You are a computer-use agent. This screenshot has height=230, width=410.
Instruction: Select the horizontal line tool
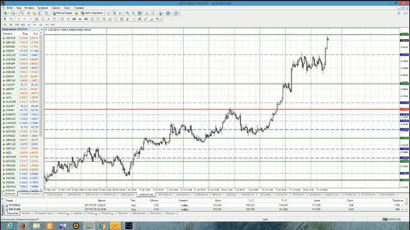pyautogui.click(x=24, y=19)
